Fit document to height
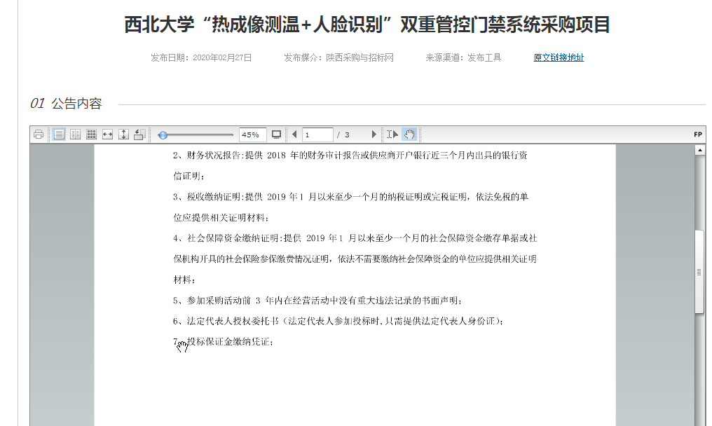This screenshot has height=426, width=712. pyautogui.click(x=123, y=135)
